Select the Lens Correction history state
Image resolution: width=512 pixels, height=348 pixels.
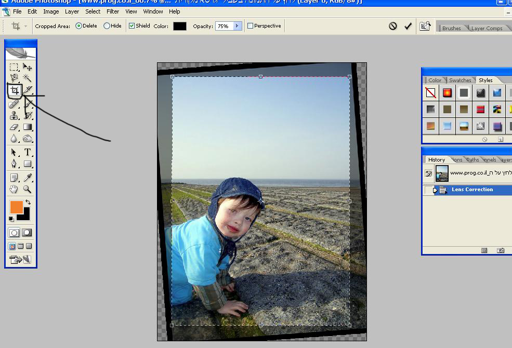click(x=472, y=190)
